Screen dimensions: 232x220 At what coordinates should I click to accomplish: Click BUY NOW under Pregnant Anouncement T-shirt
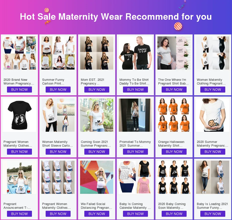click(x=19, y=214)
